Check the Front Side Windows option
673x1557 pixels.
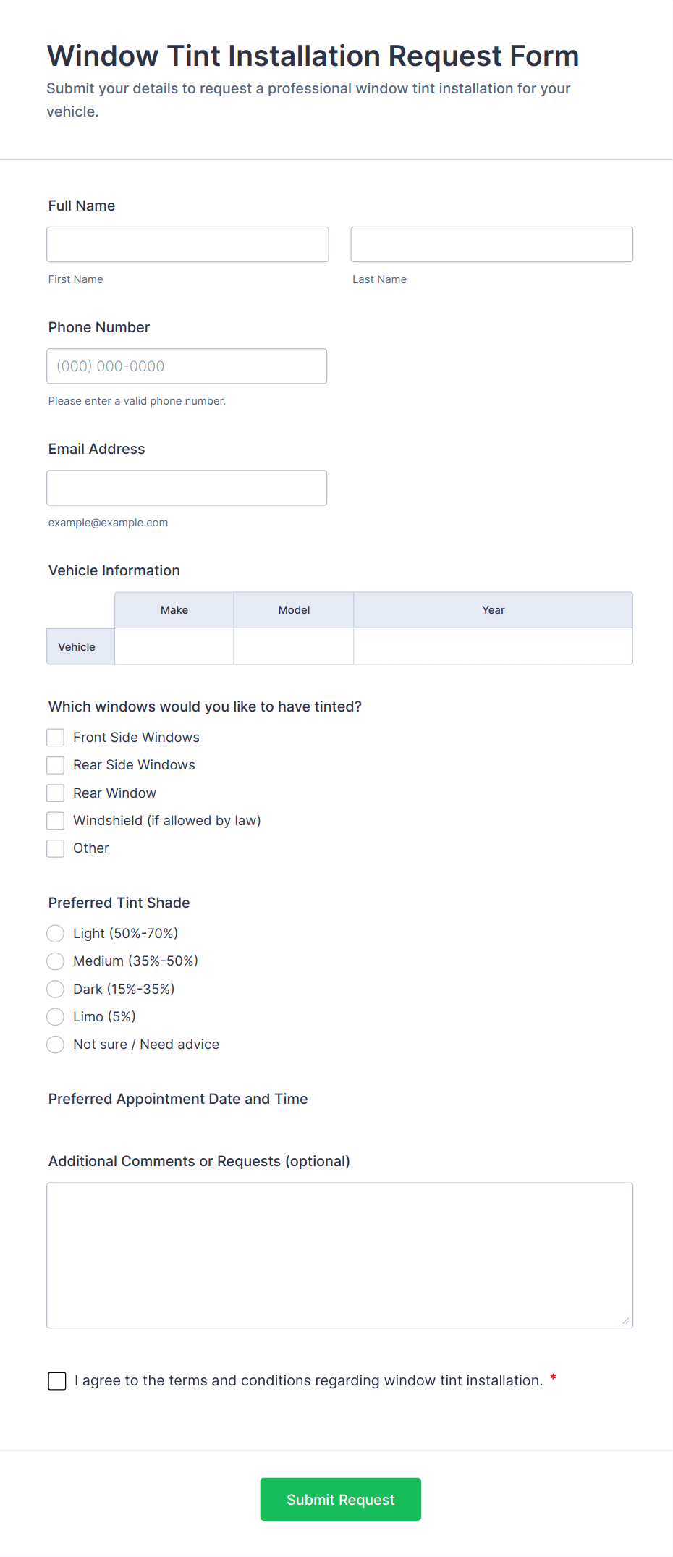(x=55, y=737)
